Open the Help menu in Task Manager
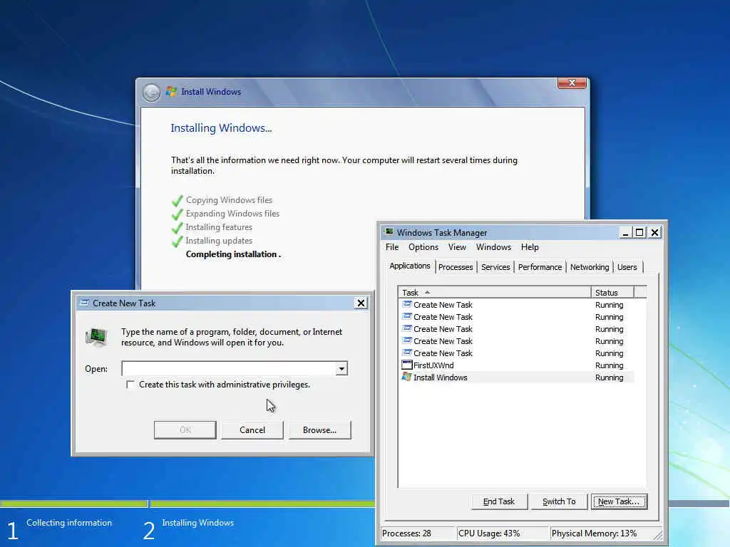This screenshot has height=547, width=730. coord(530,247)
